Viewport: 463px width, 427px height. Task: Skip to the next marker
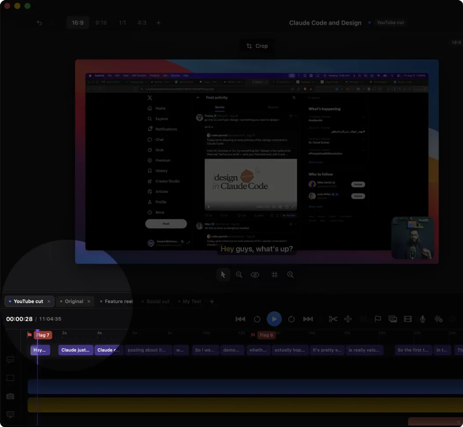308,319
